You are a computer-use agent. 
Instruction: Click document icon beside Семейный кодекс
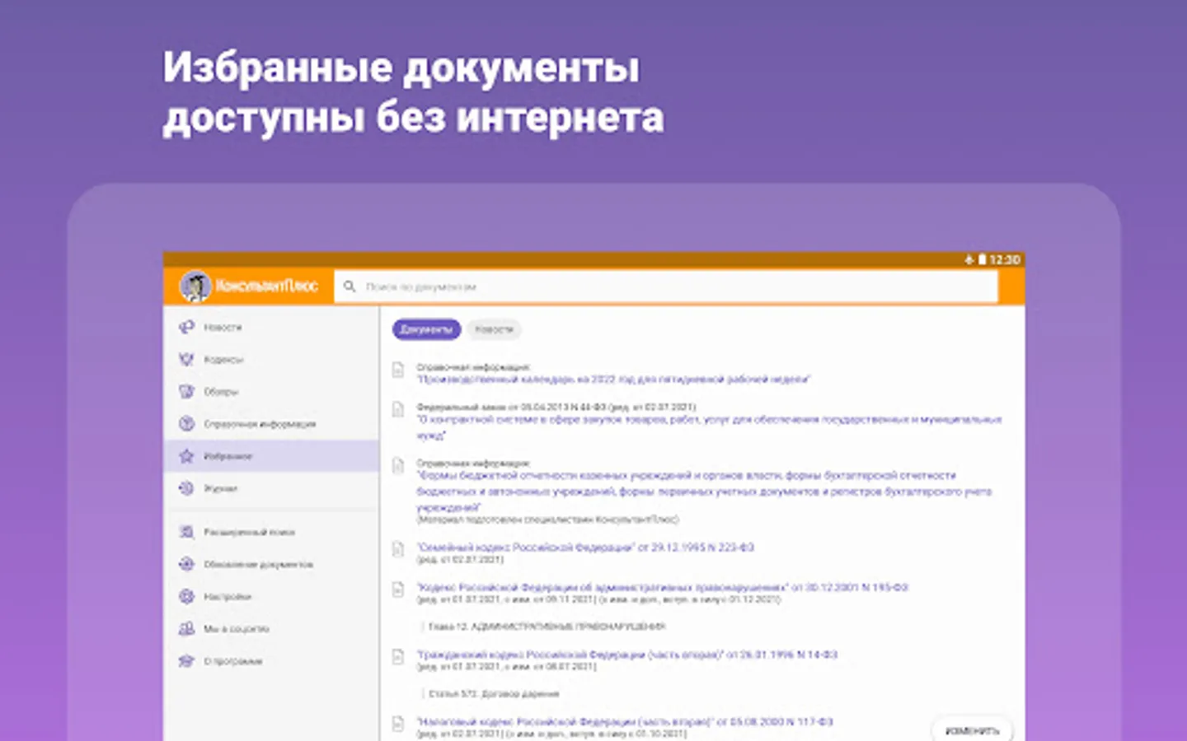(x=398, y=549)
